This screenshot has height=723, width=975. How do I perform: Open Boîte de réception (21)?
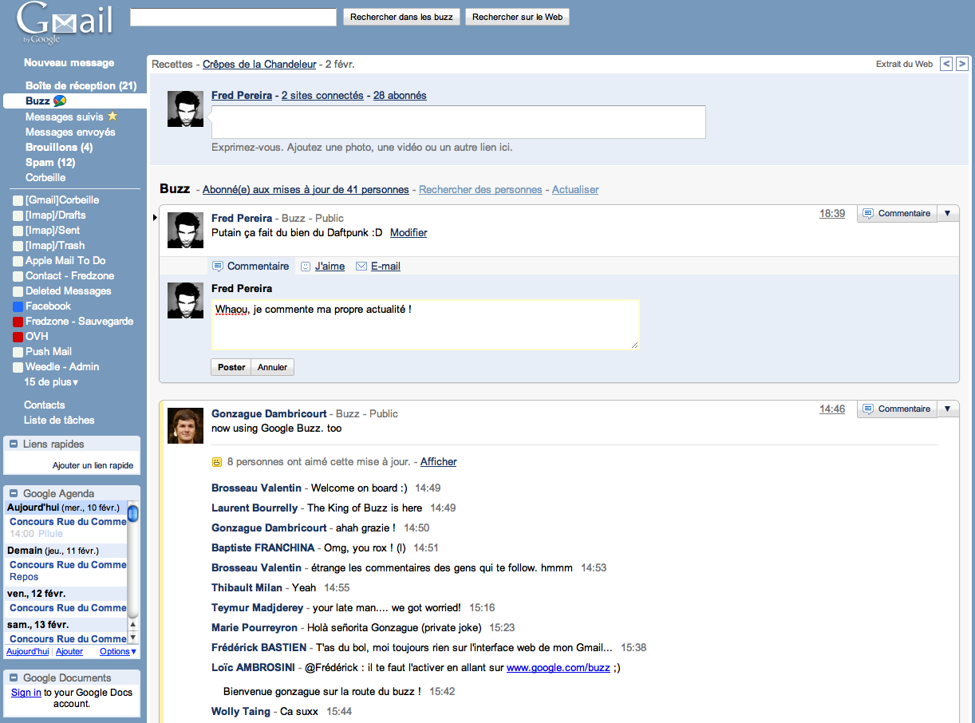81,86
